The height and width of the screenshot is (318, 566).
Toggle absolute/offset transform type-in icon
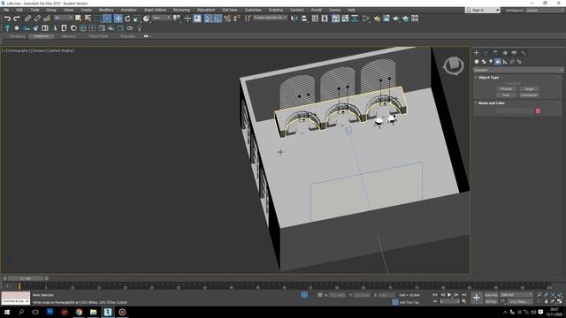pyautogui.click(x=320, y=295)
